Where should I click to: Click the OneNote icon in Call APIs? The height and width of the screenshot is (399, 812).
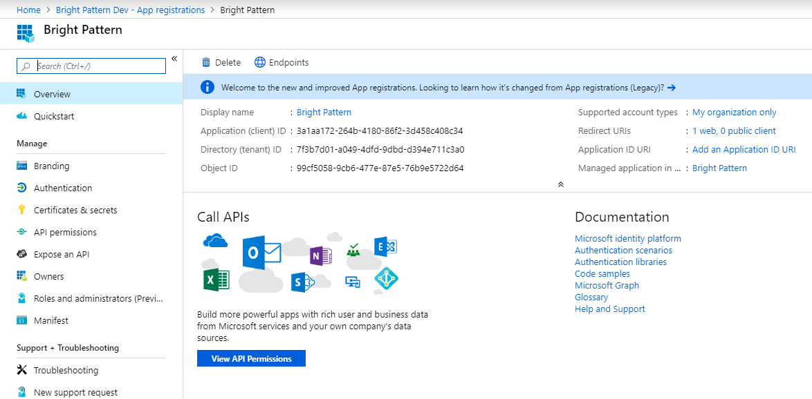[320, 256]
